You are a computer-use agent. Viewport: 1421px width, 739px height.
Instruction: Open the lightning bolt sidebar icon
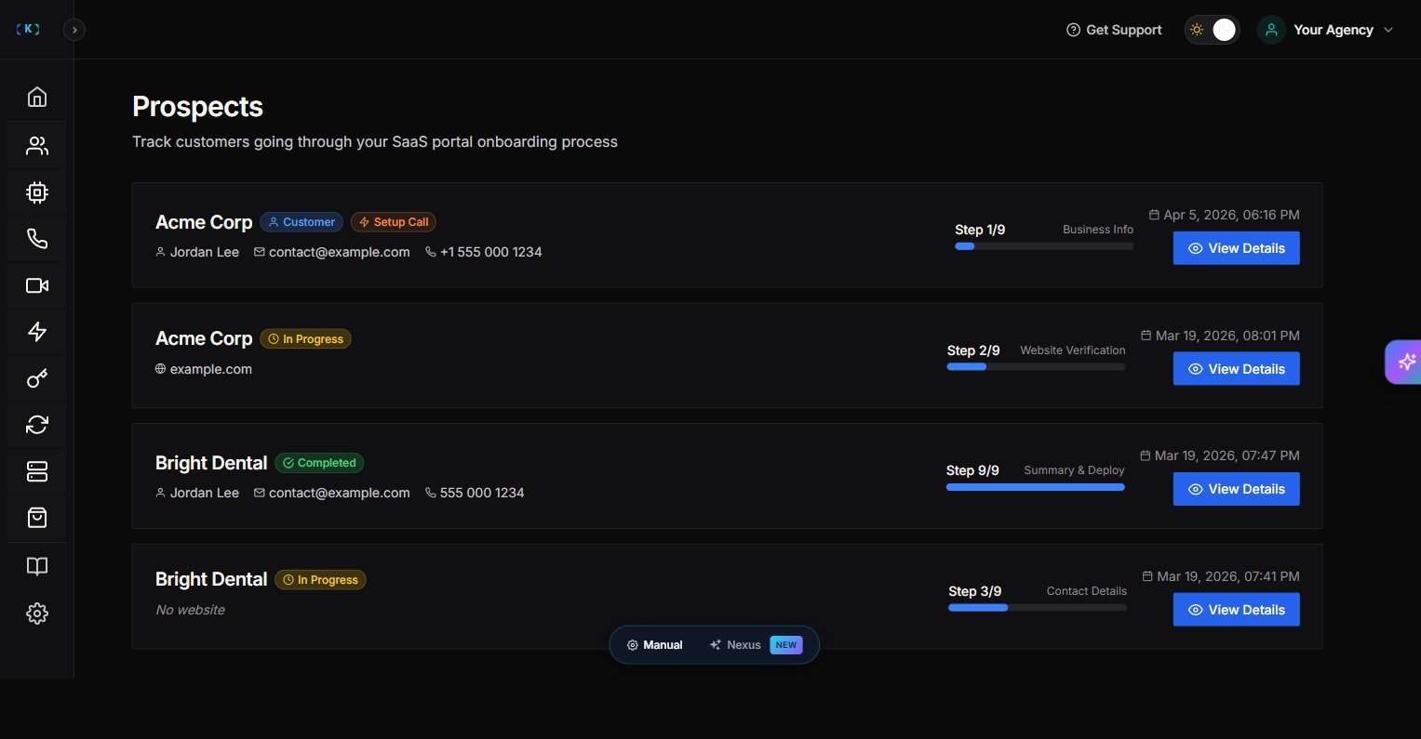[x=36, y=332]
